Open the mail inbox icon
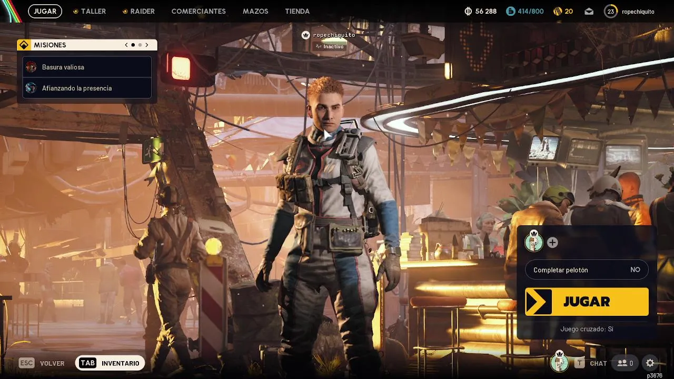Image resolution: width=674 pixels, height=379 pixels. click(589, 11)
